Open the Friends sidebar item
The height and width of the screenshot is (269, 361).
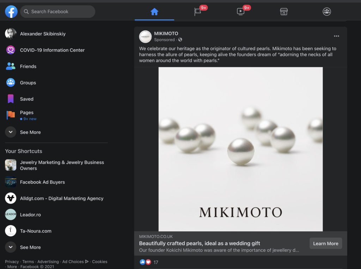point(28,66)
